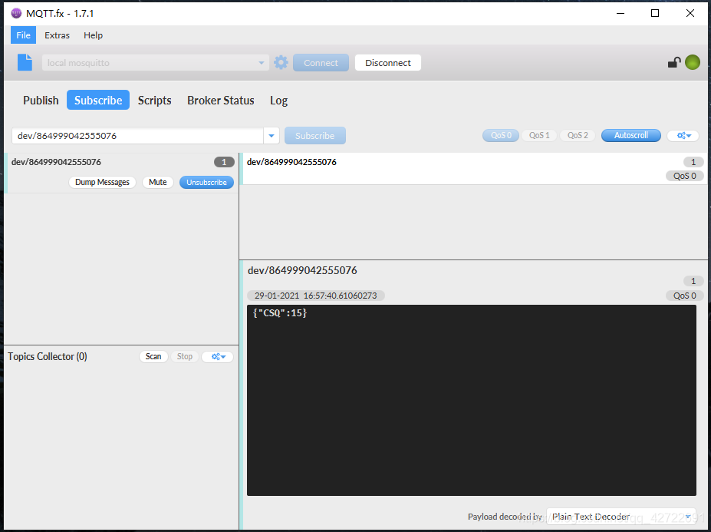Select QoS 0 toggle button
Viewport: 711px width, 532px height.
tap(501, 135)
